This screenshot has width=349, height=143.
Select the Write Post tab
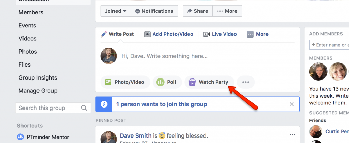tap(117, 34)
